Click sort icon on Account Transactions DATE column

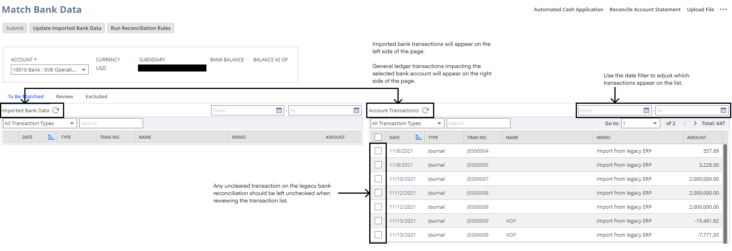(x=418, y=137)
